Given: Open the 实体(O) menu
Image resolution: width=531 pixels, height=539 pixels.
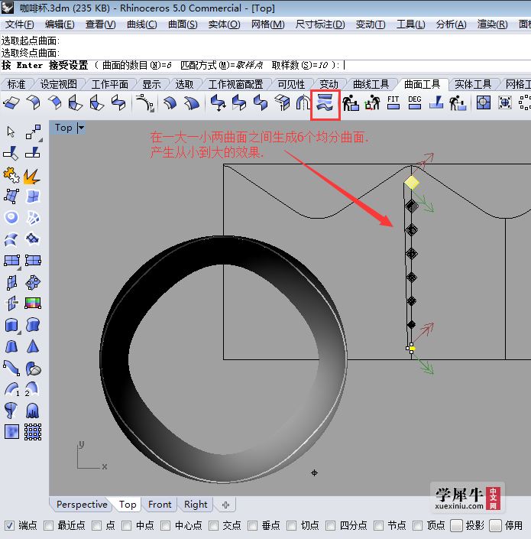Looking at the screenshot, I should (x=224, y=24).
